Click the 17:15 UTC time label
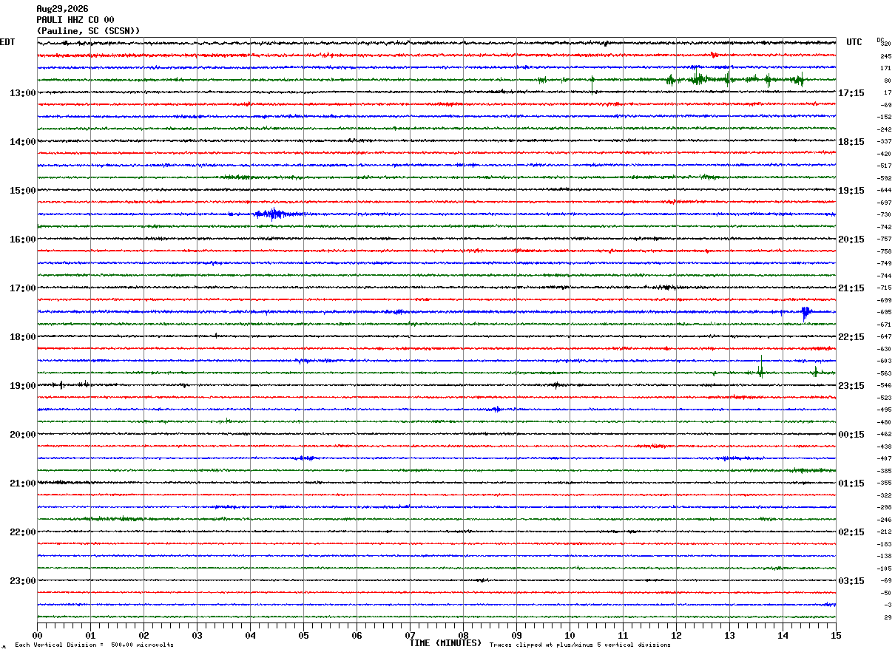The height and width of the screenshot is (655, 895). pyautogui.click(x=851, y=92)
